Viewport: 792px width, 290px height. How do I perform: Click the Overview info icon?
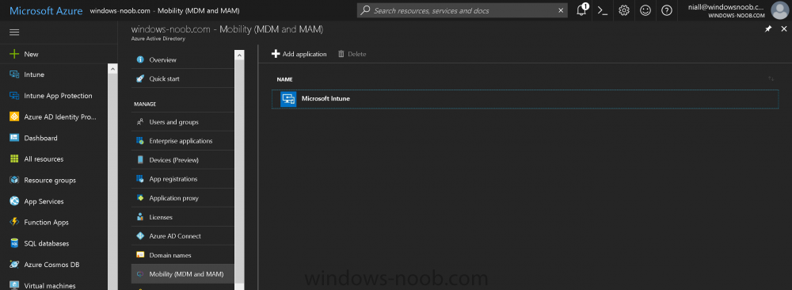pos(140,59)
